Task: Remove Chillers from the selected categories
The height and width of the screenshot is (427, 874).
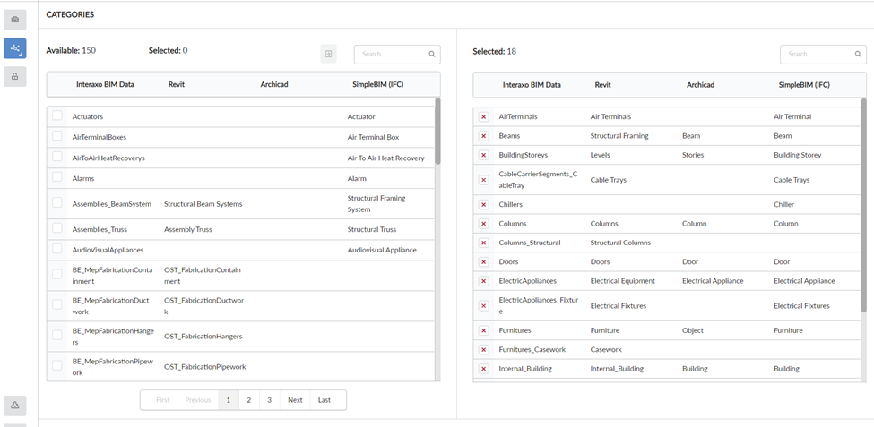Action: (x=484, y=204)
